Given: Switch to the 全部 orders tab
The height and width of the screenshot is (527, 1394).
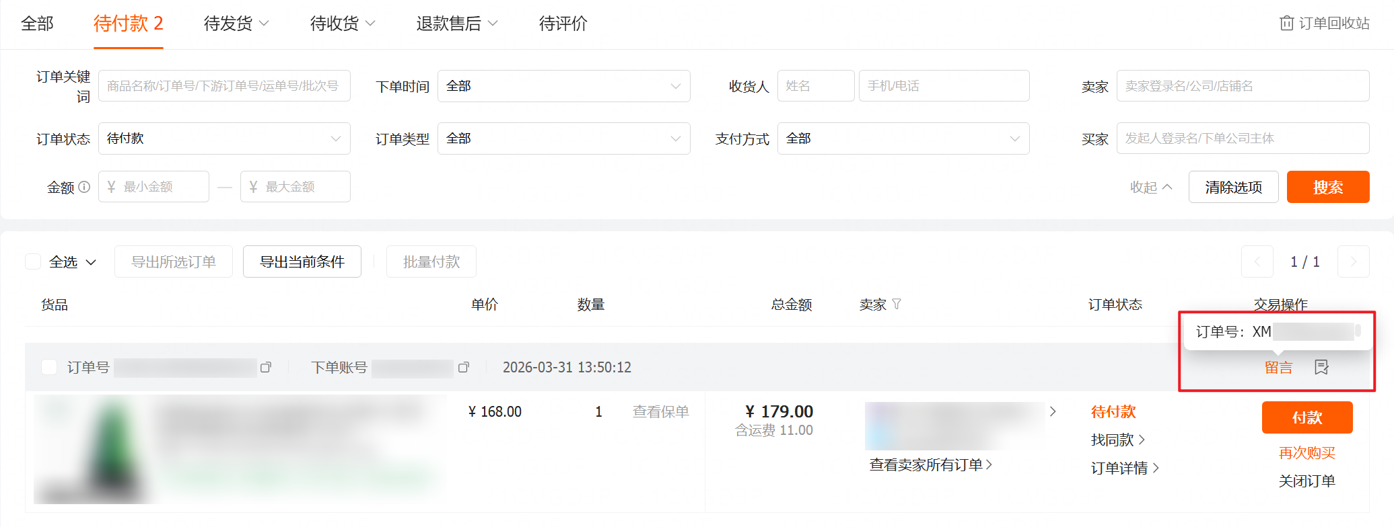Looking at the screenshot, I should point(37,24).
